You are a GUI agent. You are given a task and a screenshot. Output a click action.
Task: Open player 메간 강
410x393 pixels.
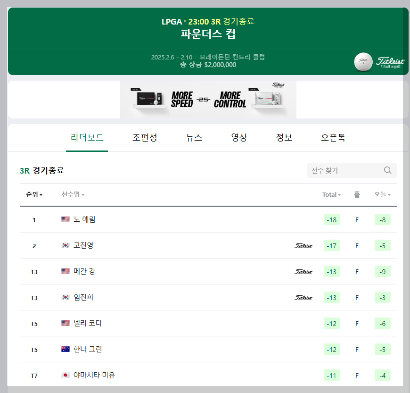pos(84,271)
